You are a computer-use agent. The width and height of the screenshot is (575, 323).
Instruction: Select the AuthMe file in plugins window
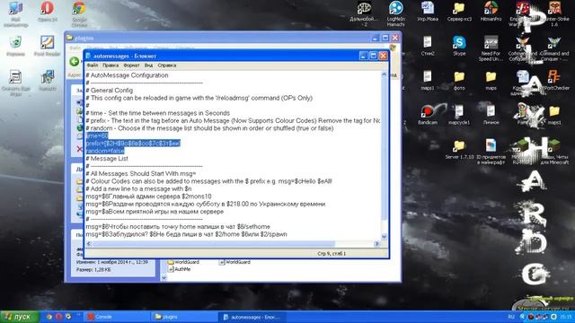coord(180,269)
